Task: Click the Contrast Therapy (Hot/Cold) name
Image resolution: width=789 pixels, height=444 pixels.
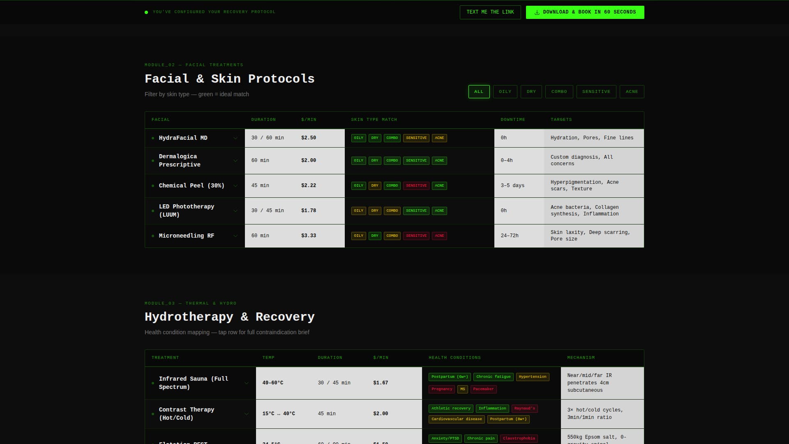Action: 187,414
